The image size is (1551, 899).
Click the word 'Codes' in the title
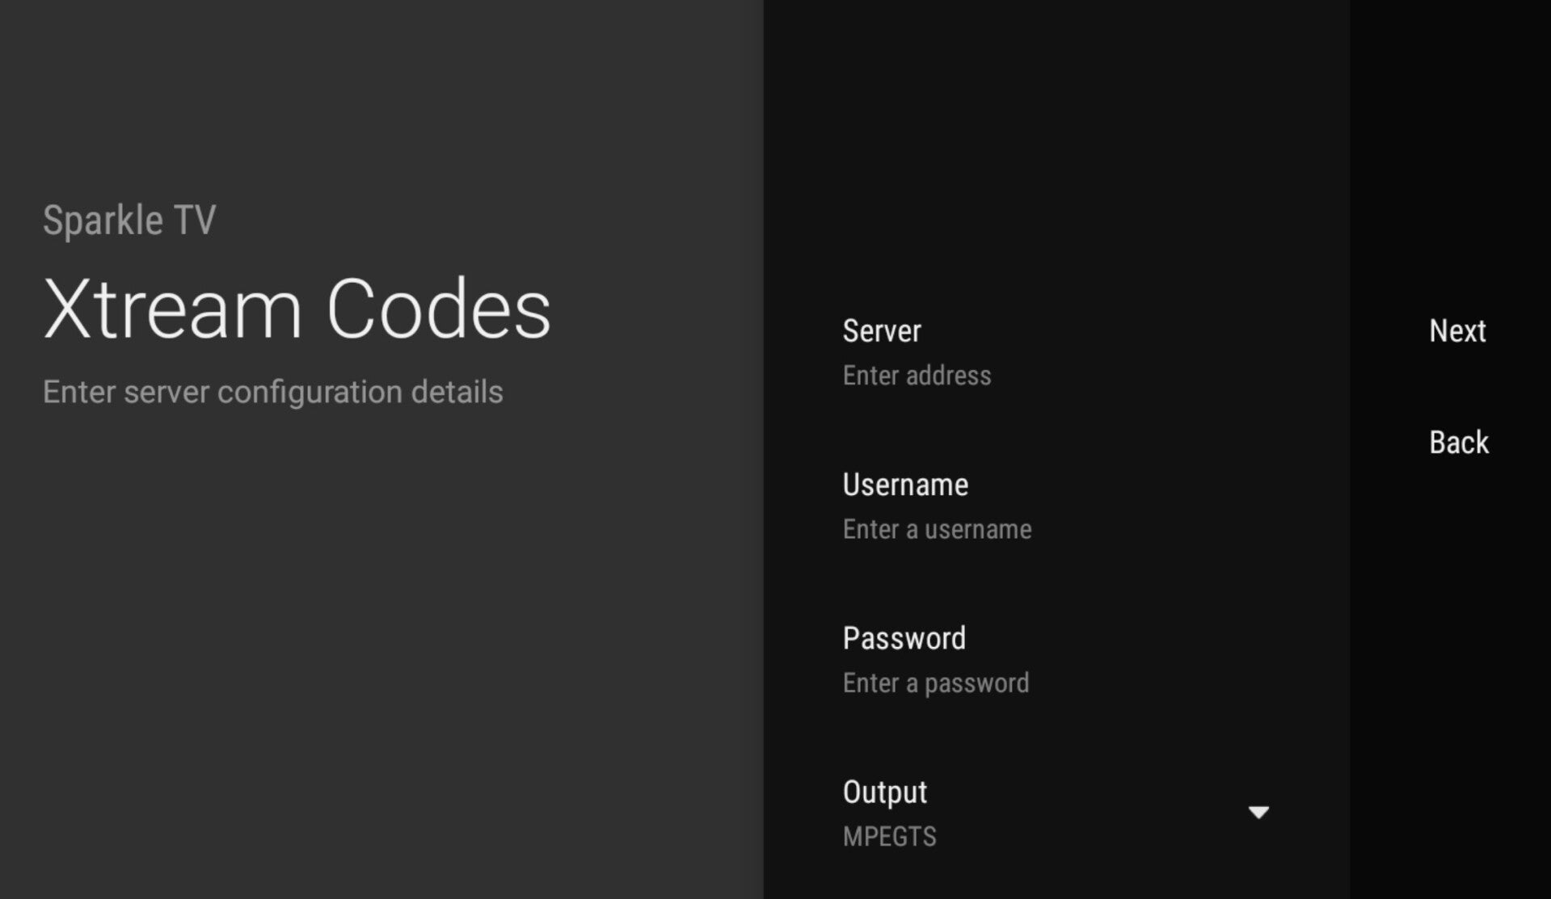tap(438, 309)
